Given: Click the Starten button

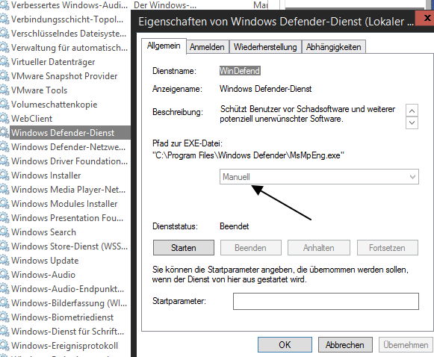Looking at the screenshot, I should coord(184,248).
